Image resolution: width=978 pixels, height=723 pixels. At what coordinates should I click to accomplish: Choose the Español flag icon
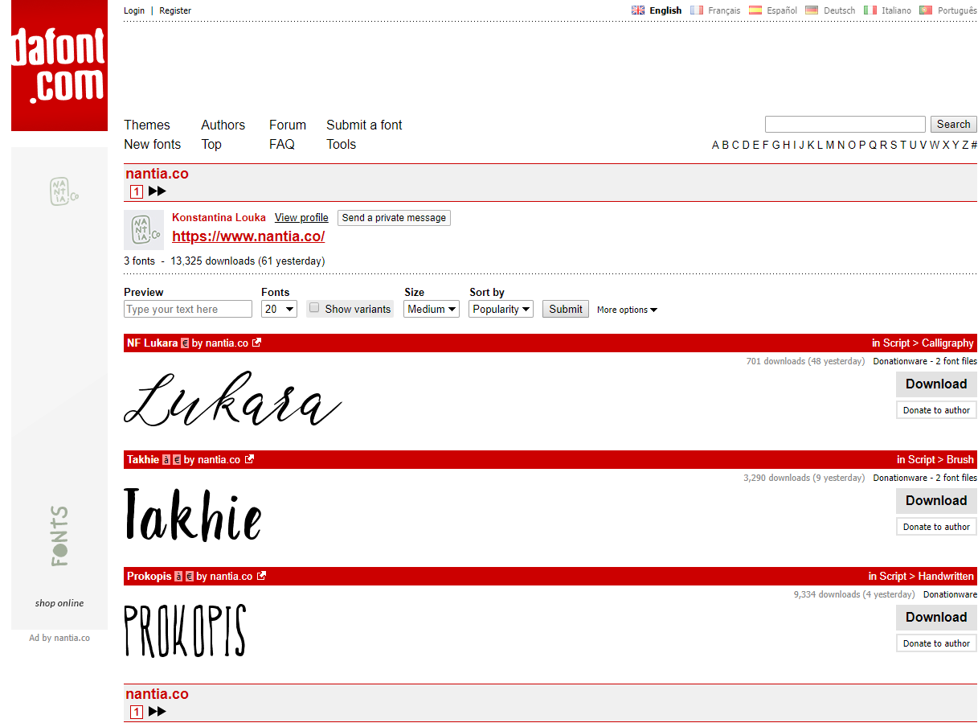[755, 10]
